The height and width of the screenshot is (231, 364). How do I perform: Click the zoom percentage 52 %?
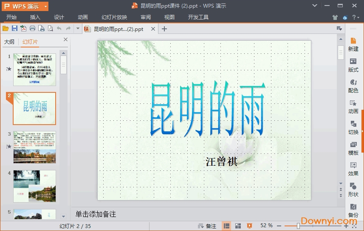(266, 225)
